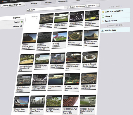Toggle selection badge on SD 0071 VeloPark clip
This screenshot has width=133, height=115.
pos(42,16)
